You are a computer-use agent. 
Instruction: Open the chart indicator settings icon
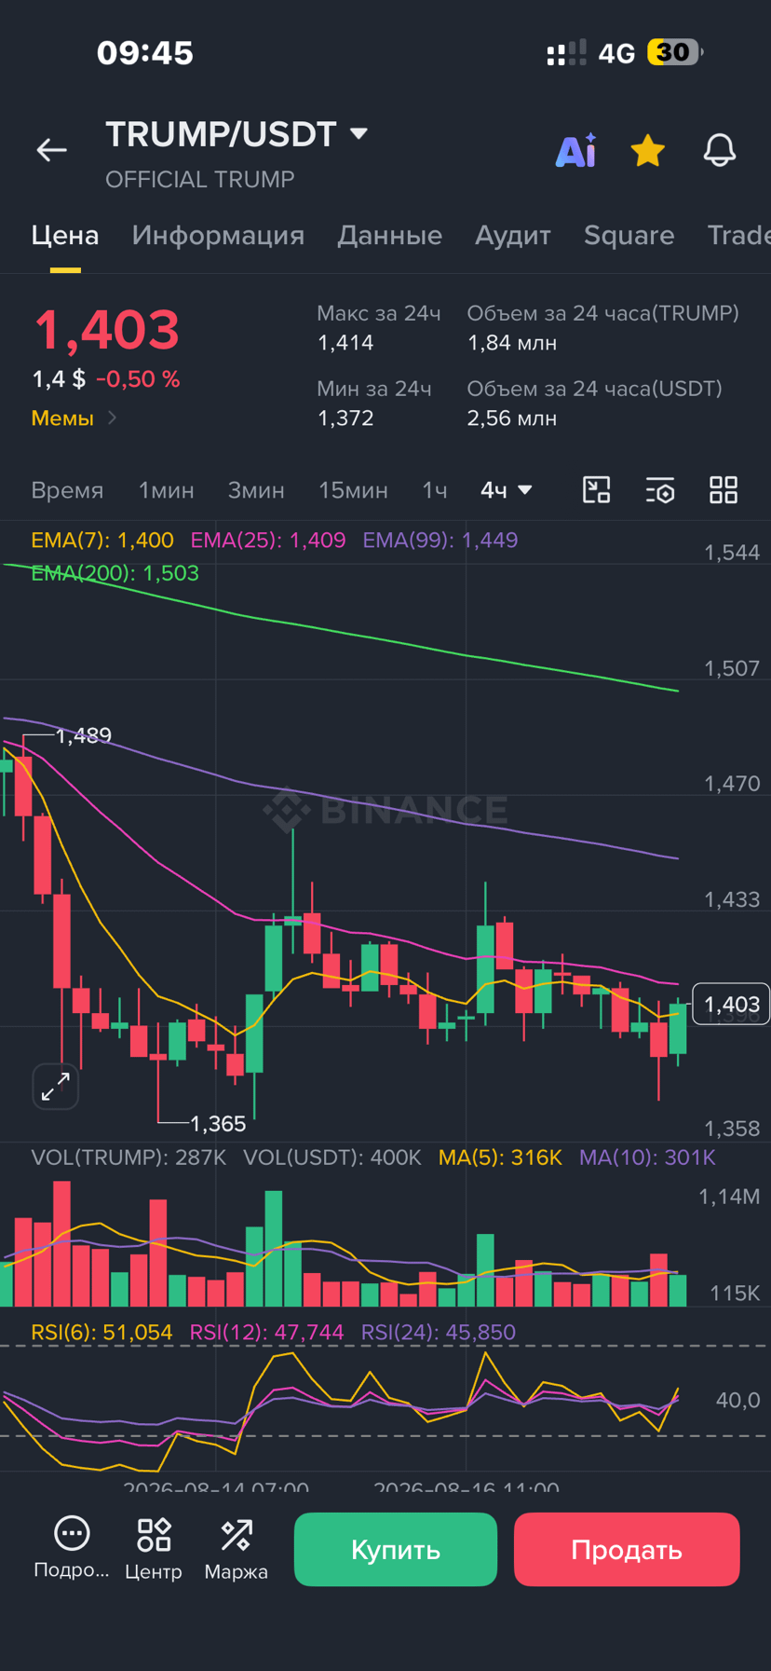660,490
